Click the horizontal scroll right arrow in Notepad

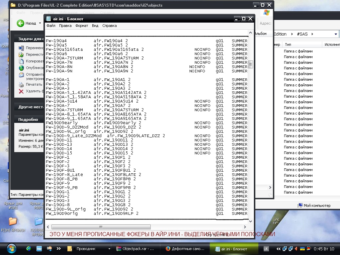coord(245,227)
